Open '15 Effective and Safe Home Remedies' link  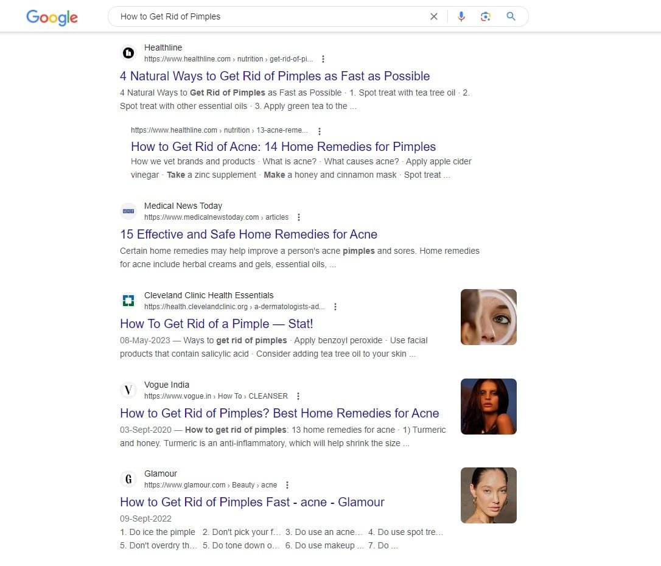tap(249, 234)
